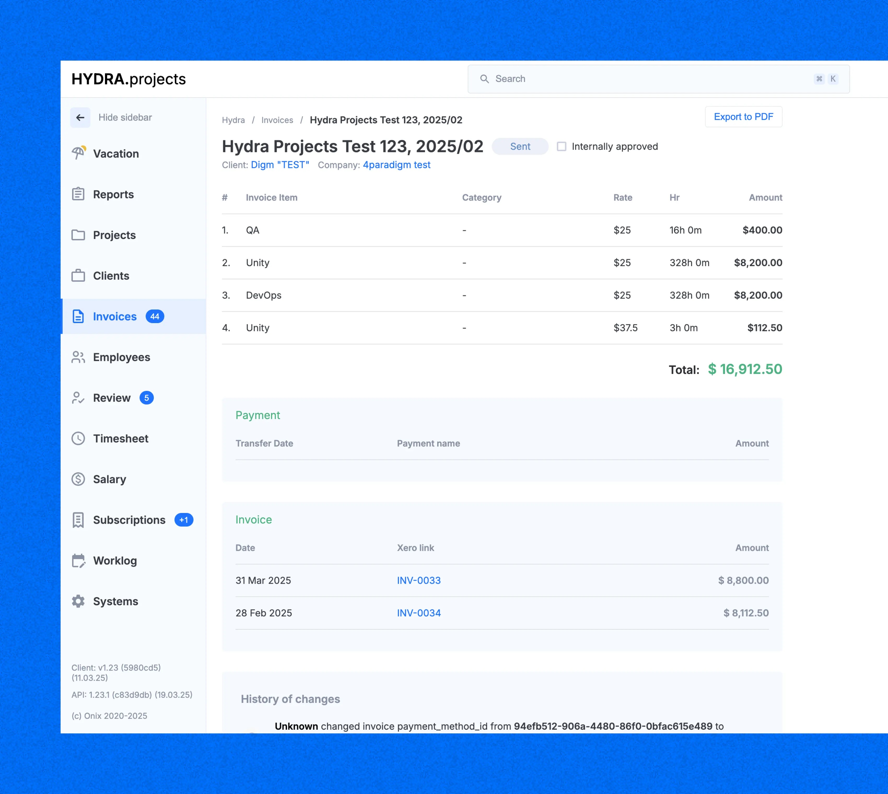Click the Projects folder icon
Image resolution: width=888 pixels, height=794 pixels.
pyautogui.click(x=78, y=235)
